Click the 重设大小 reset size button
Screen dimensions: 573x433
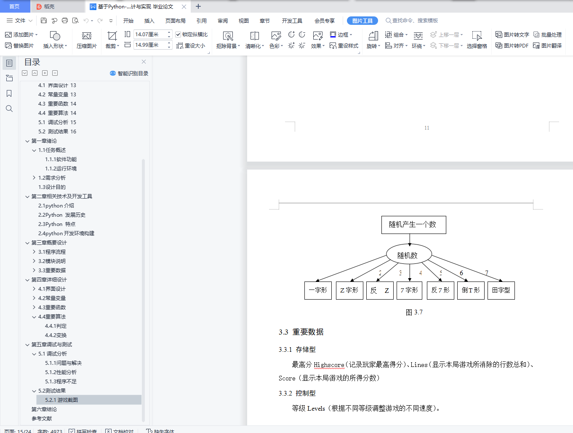[191, 45]
